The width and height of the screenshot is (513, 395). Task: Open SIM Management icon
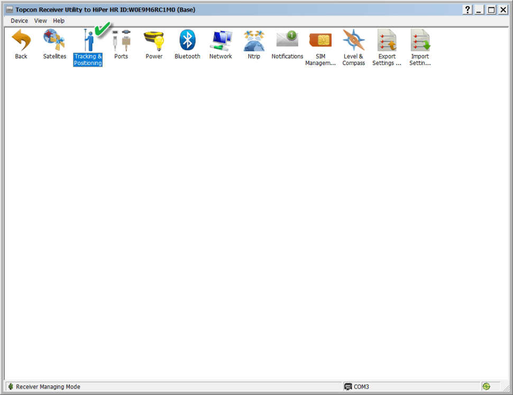(320, 40)
